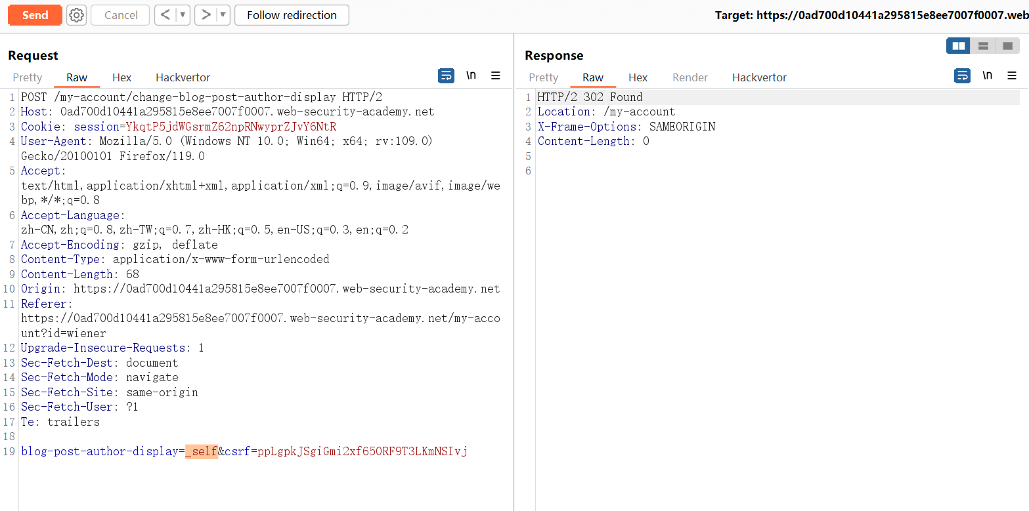Viewport: 1029px width, 511px height.
Task: Go forward to next request in history
Action: (x=205, y=15)
